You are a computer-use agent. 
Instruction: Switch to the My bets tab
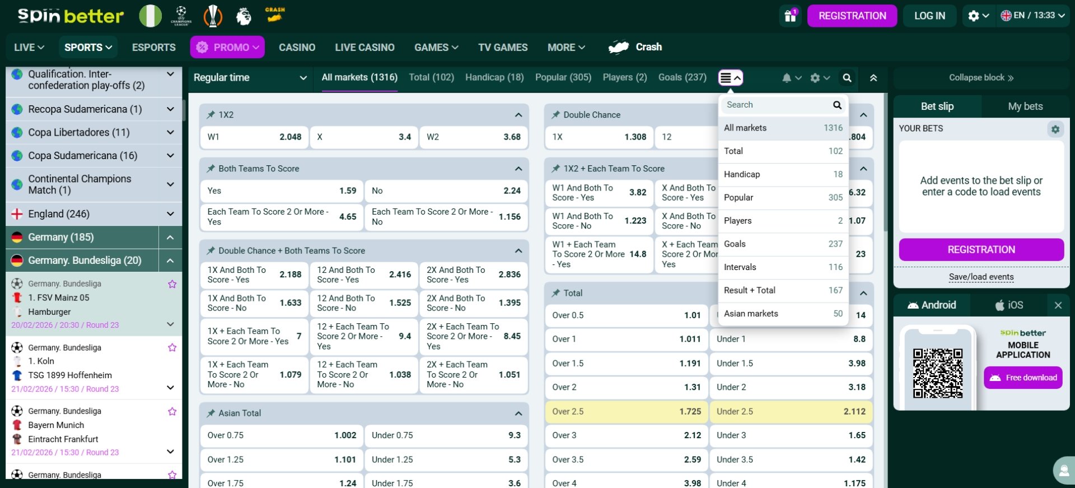[1025, 106]
